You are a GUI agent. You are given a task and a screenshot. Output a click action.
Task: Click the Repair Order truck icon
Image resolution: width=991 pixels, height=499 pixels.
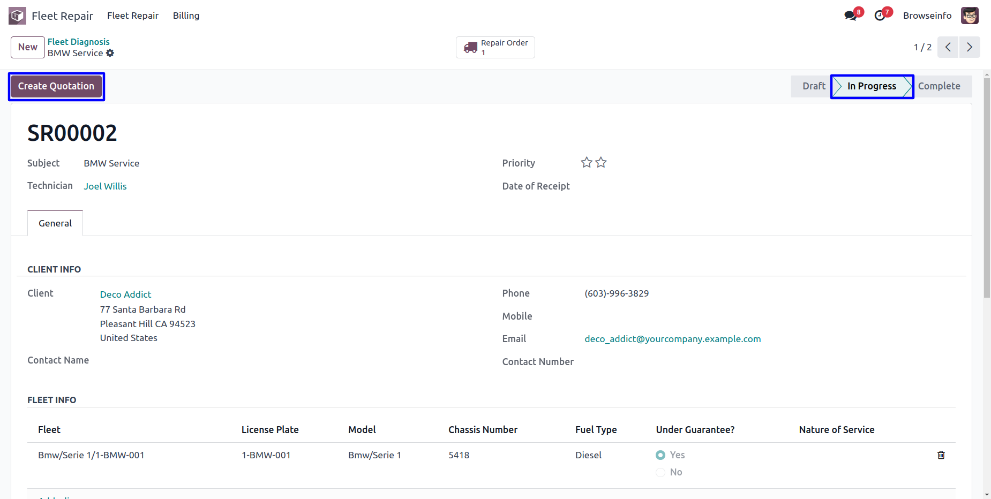pyautogui.click(x=470, y=48)
